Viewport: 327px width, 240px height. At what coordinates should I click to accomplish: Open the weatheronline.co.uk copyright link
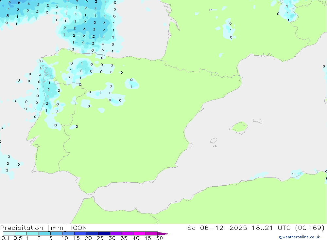[x=299, y=237]
